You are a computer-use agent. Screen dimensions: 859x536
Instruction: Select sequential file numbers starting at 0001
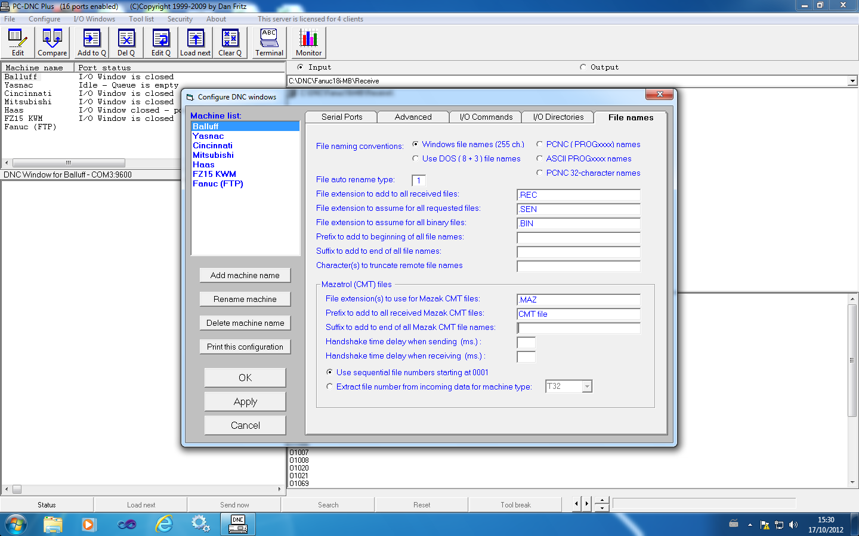click(x=329, y=372)
